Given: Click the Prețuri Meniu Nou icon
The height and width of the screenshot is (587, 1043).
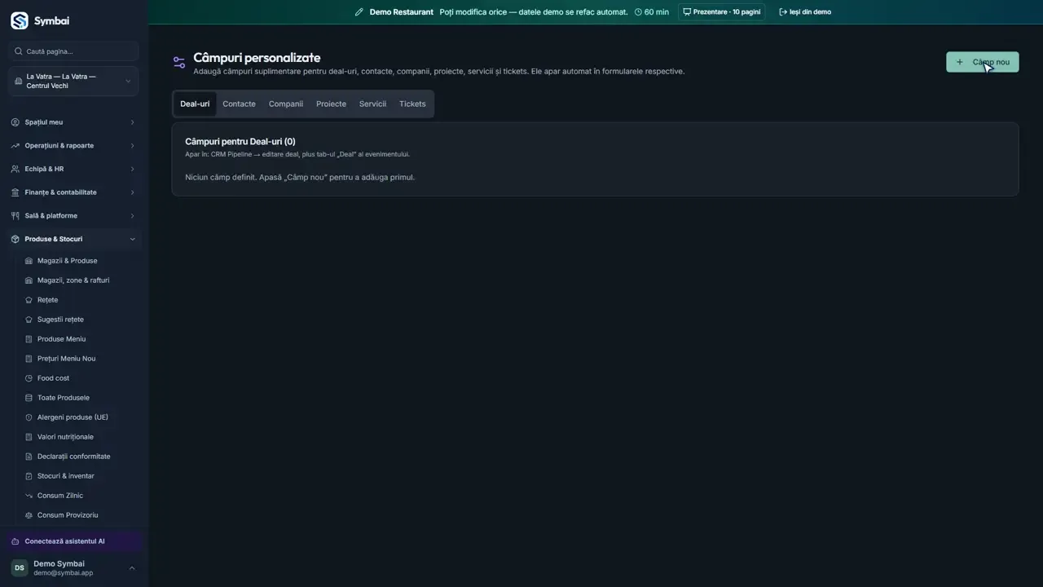Looking at the screenshot, I should (x=29, y=359).
